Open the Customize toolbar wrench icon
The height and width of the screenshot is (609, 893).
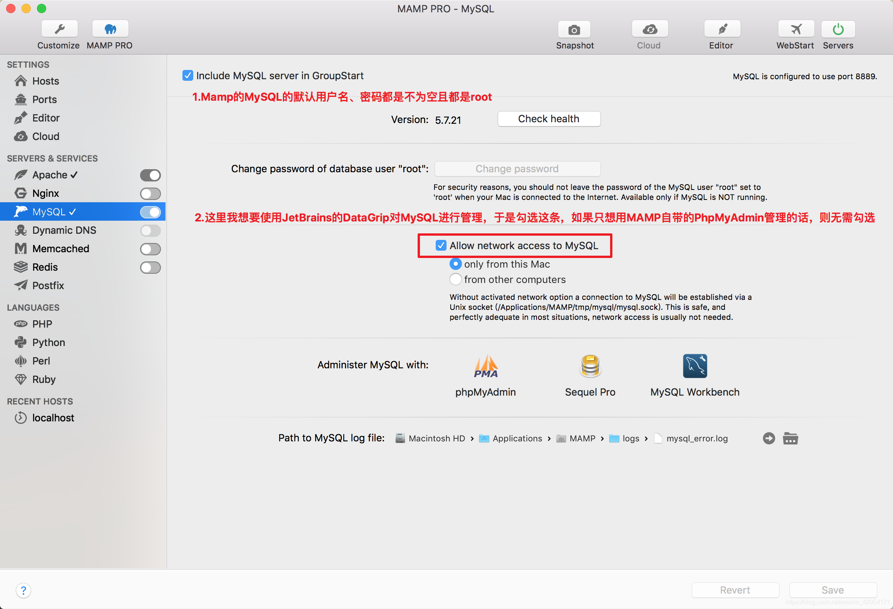pos(59,29)
